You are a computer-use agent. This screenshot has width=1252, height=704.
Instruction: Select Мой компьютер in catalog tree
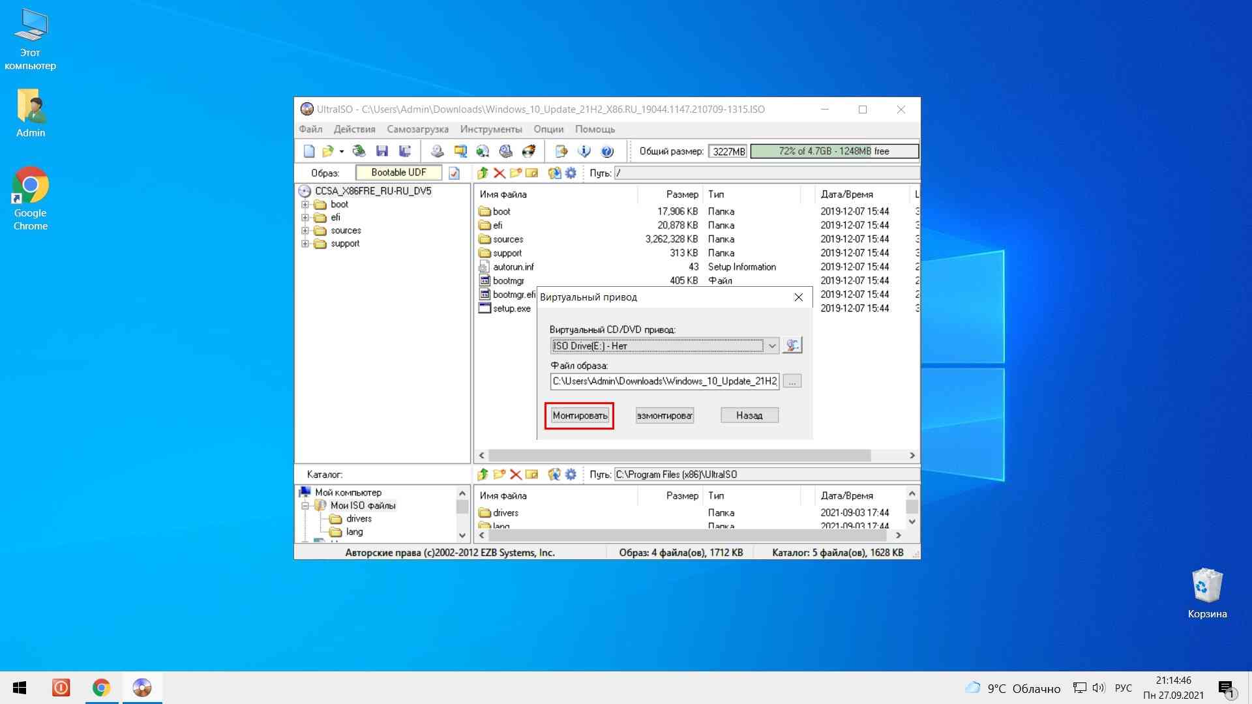(348, 493)
